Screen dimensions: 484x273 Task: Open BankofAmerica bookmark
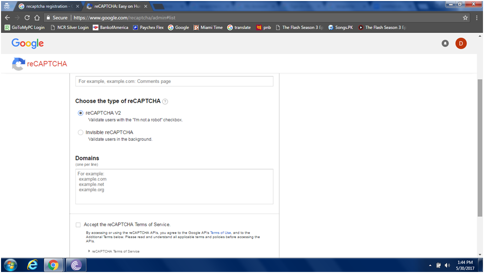111,28
